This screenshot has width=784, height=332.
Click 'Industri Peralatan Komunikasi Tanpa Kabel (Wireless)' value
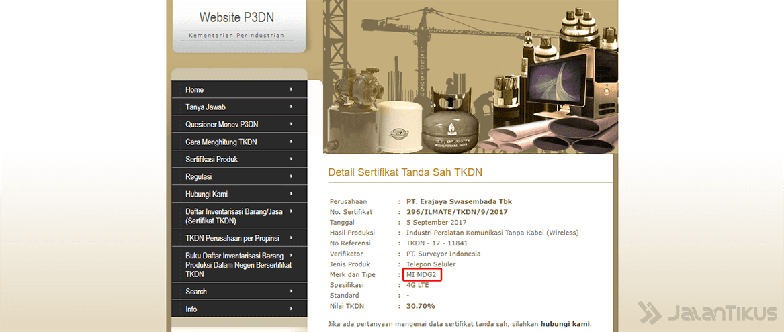pyautogui.click(x=492, y=233)
